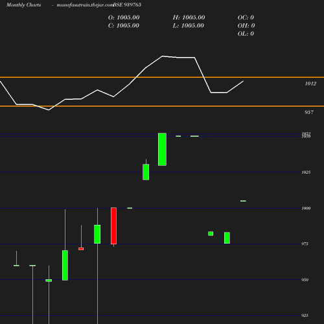Viewport: 324px width, 324px height.
Task: Select the low value L: 1005.00
Action: (x=189, y=26)
